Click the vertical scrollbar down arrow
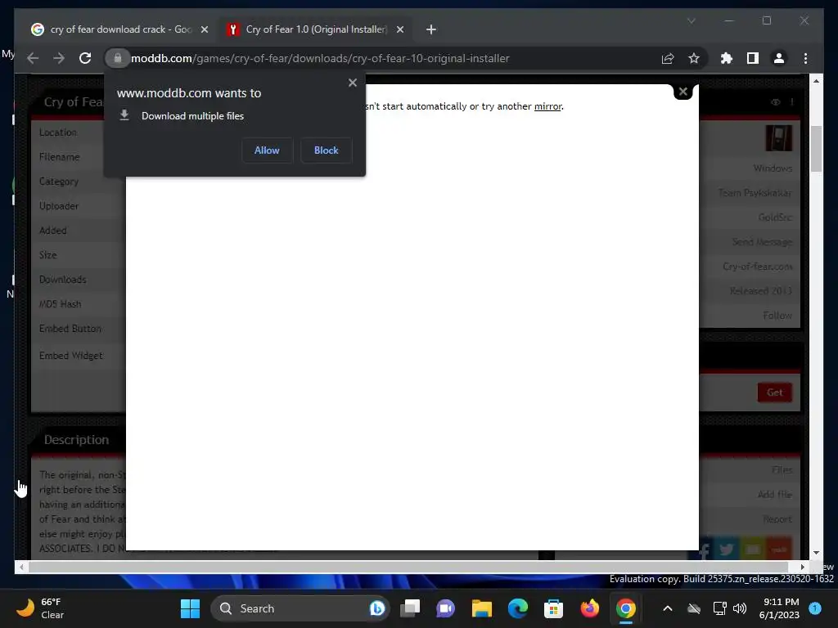838x628 pixels. click(816, 554)
